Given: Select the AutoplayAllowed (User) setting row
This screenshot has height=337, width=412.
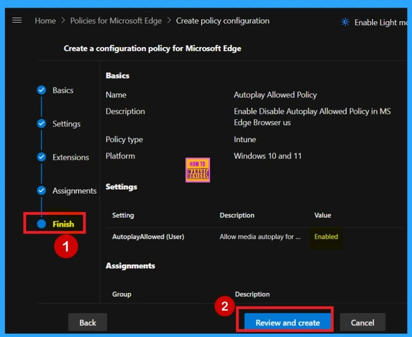Looking at the screenshot, I should pos(254,237).
